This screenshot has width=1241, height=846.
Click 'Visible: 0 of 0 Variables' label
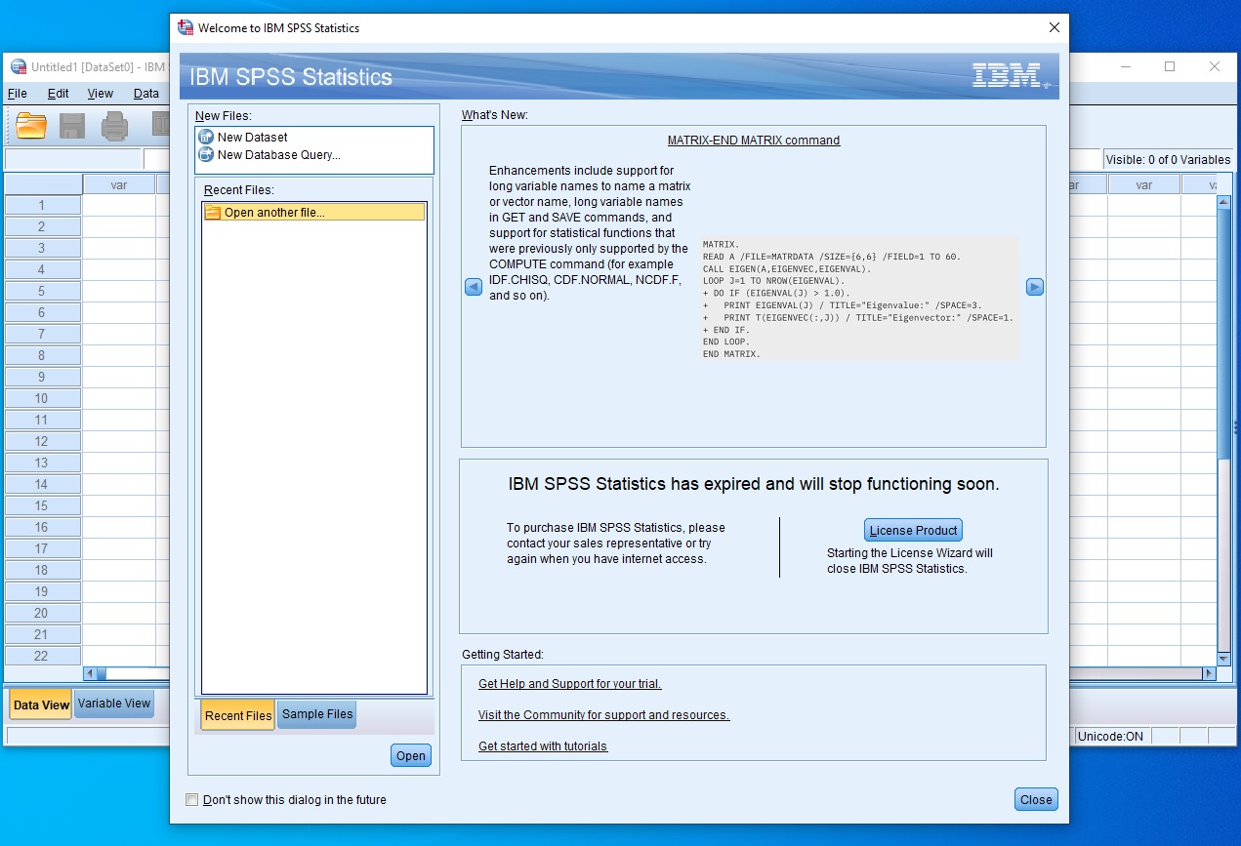point(1168,160)
